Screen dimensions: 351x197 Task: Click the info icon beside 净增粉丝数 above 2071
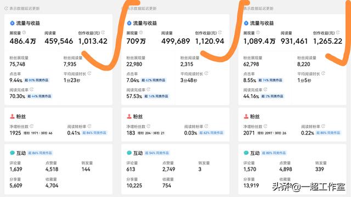click(x=265, y=126)
